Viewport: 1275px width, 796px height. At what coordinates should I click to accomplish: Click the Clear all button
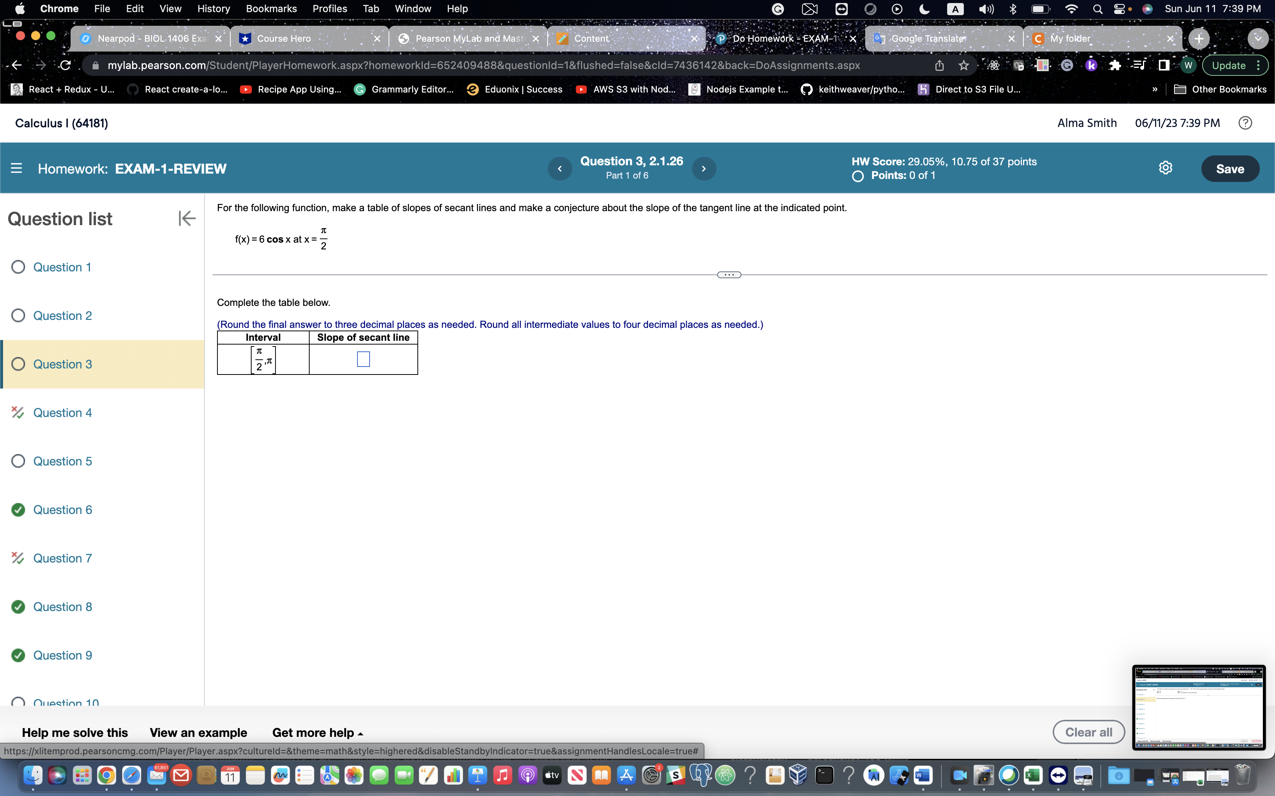click(x=1088, y=732)
